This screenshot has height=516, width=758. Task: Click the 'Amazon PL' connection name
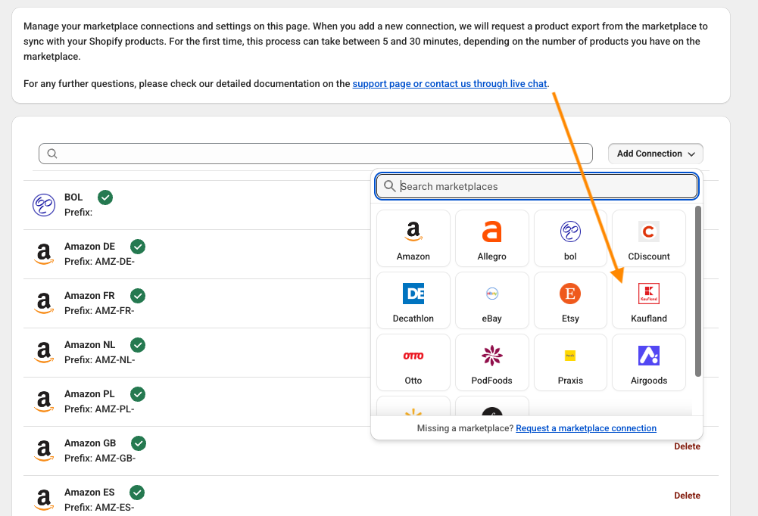pos(90,394)
